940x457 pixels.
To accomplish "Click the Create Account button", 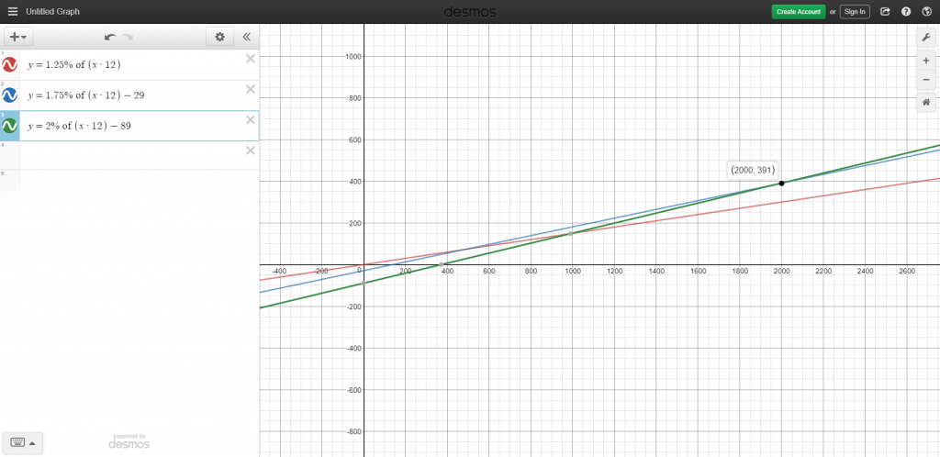I will 798,12.
